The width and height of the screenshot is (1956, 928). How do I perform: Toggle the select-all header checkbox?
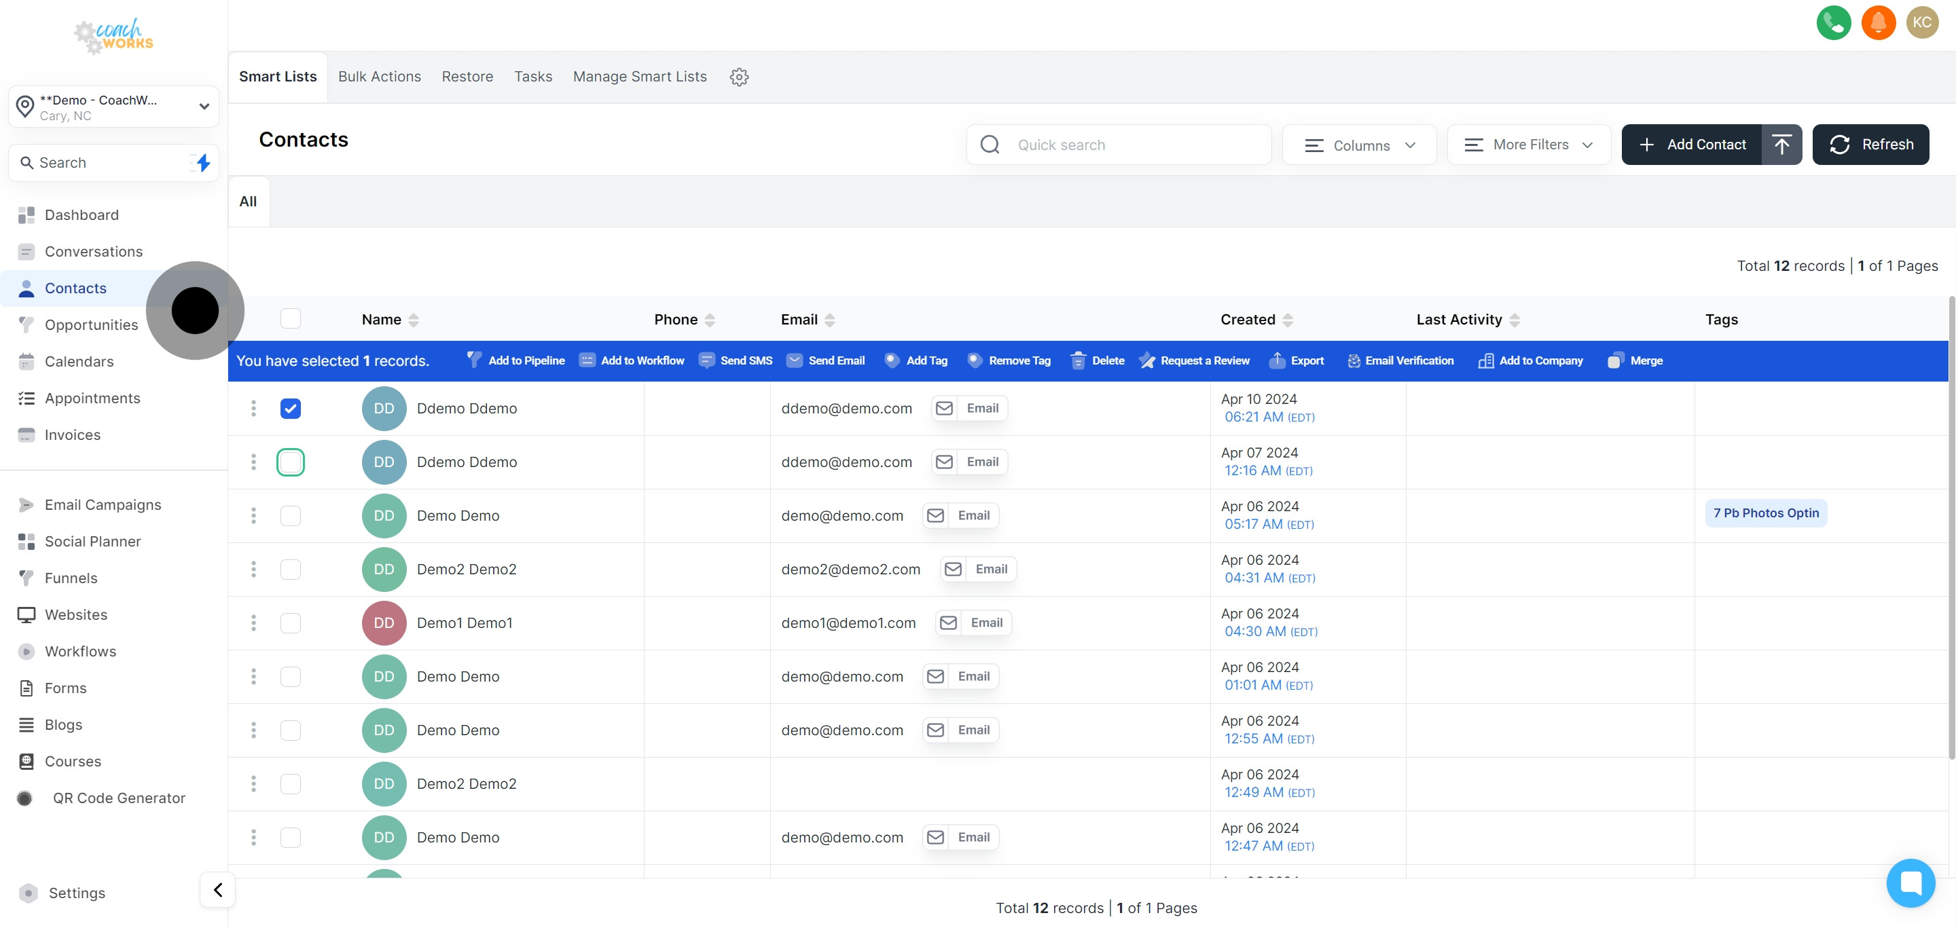(290, 318)
